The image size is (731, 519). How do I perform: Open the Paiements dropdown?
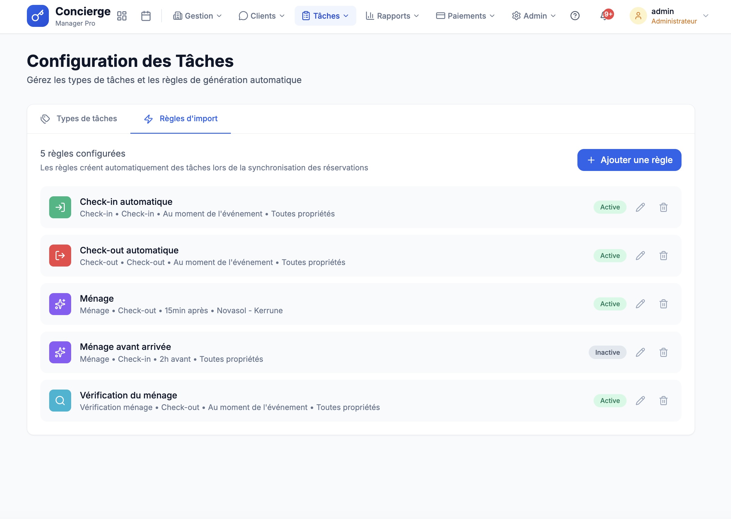464,15
